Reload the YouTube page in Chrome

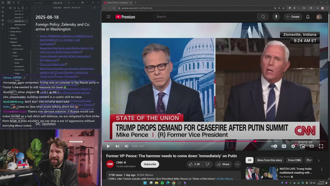[x=114, y=8]
